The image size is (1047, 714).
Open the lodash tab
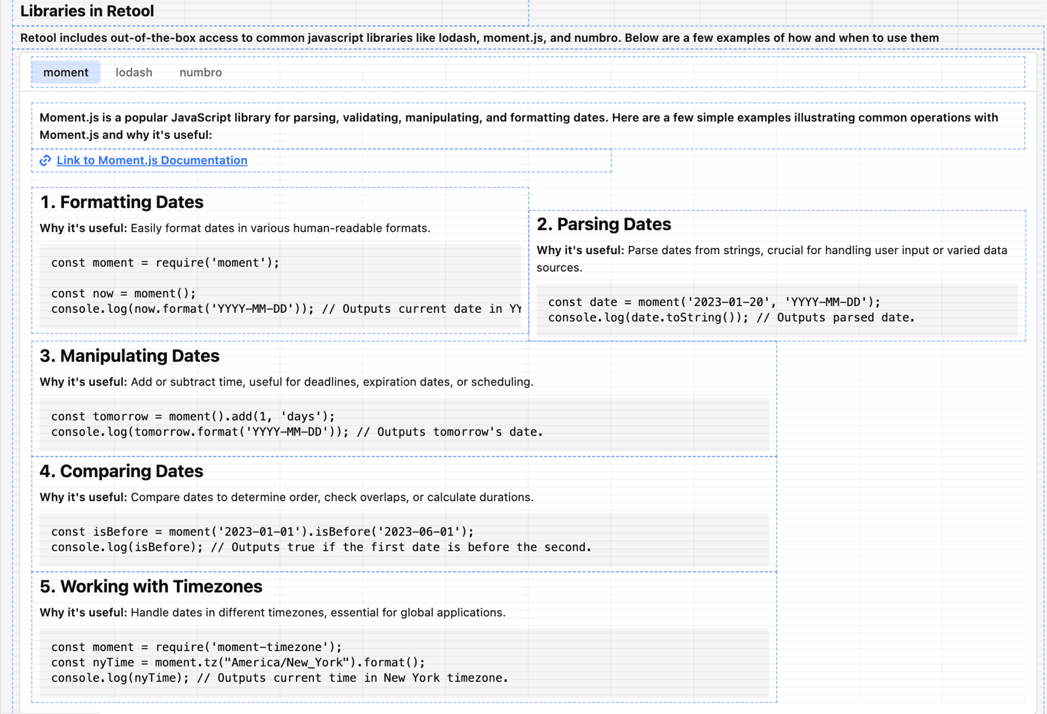click(x=134, y=72)
